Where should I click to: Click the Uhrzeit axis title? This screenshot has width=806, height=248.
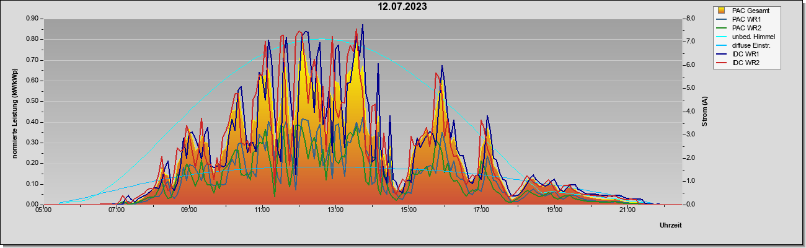(671, 226)
